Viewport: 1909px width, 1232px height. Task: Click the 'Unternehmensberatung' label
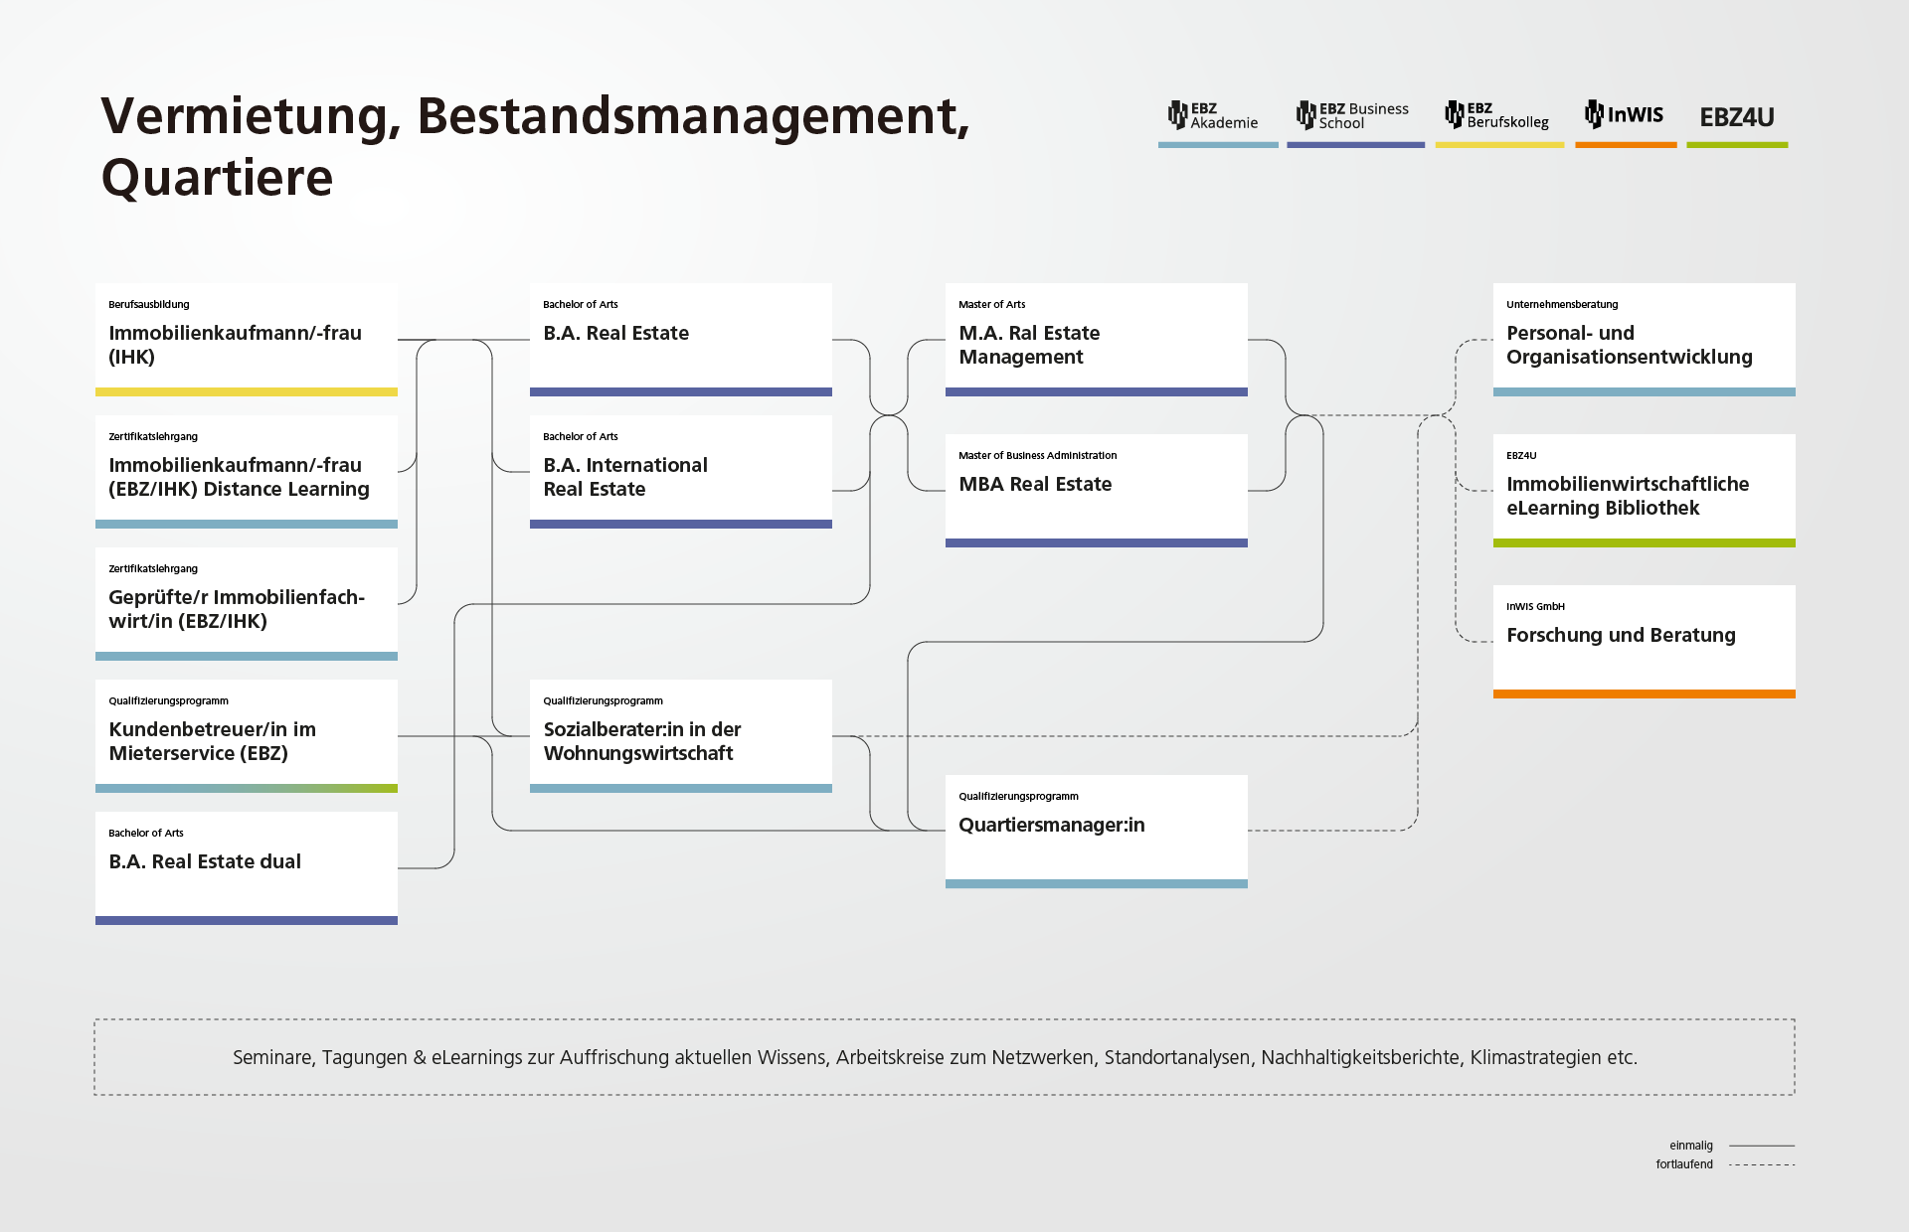click(x=1562, y=305)
